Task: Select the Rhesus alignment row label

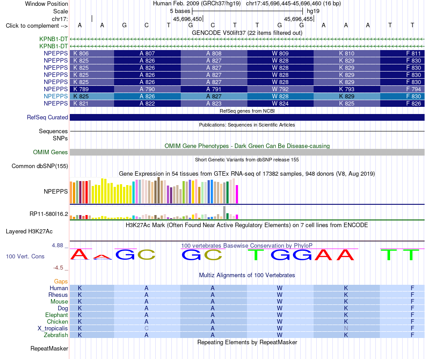Action: coord(58,295)
